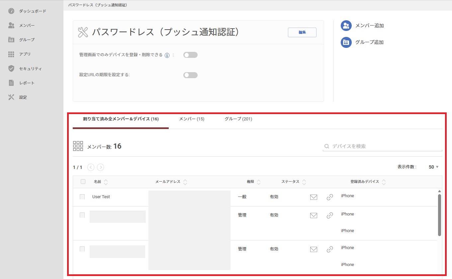The image size is (452, 279).
Task: Toggle 管理画面でのみデバイスを登録・削除できる switch
Action: [190, 55]
